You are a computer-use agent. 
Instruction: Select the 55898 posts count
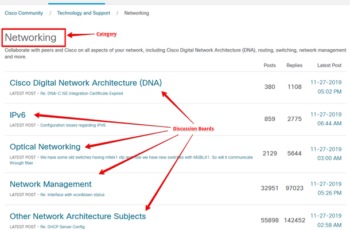[x=270, y=220]
